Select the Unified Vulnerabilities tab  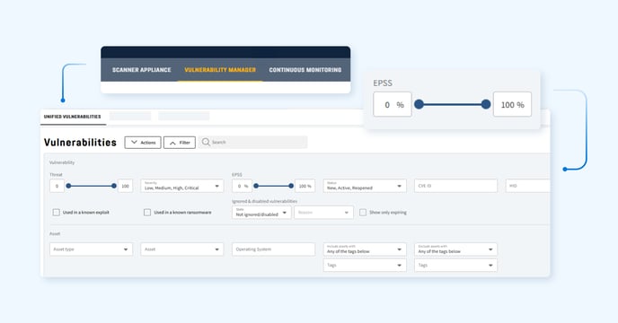(73, 117)
